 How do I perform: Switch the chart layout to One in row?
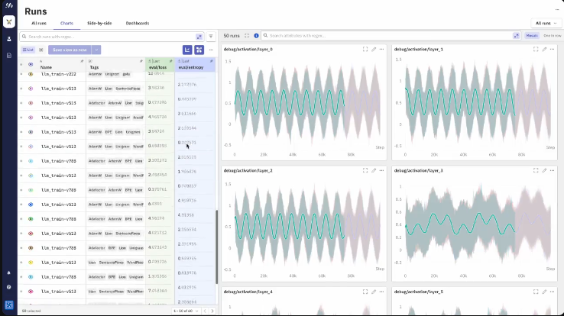pos(552,36)
